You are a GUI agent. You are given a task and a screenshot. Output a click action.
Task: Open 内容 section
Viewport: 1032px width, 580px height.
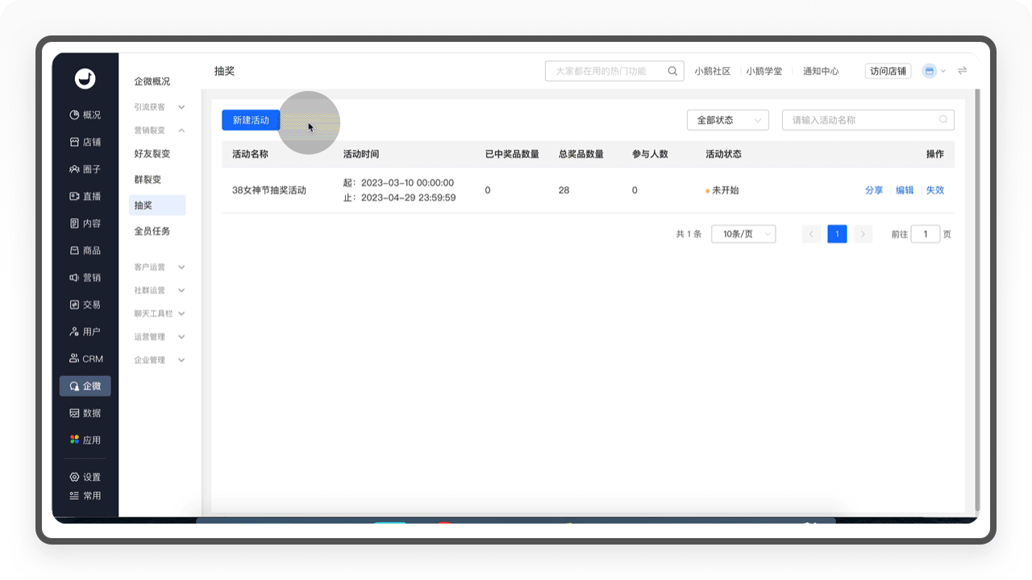pos(85,223)
